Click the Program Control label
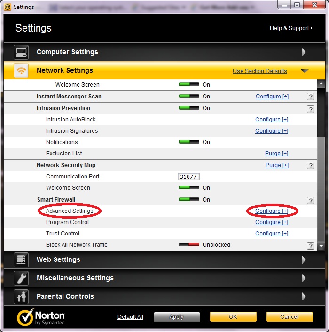 pos(67,222)
